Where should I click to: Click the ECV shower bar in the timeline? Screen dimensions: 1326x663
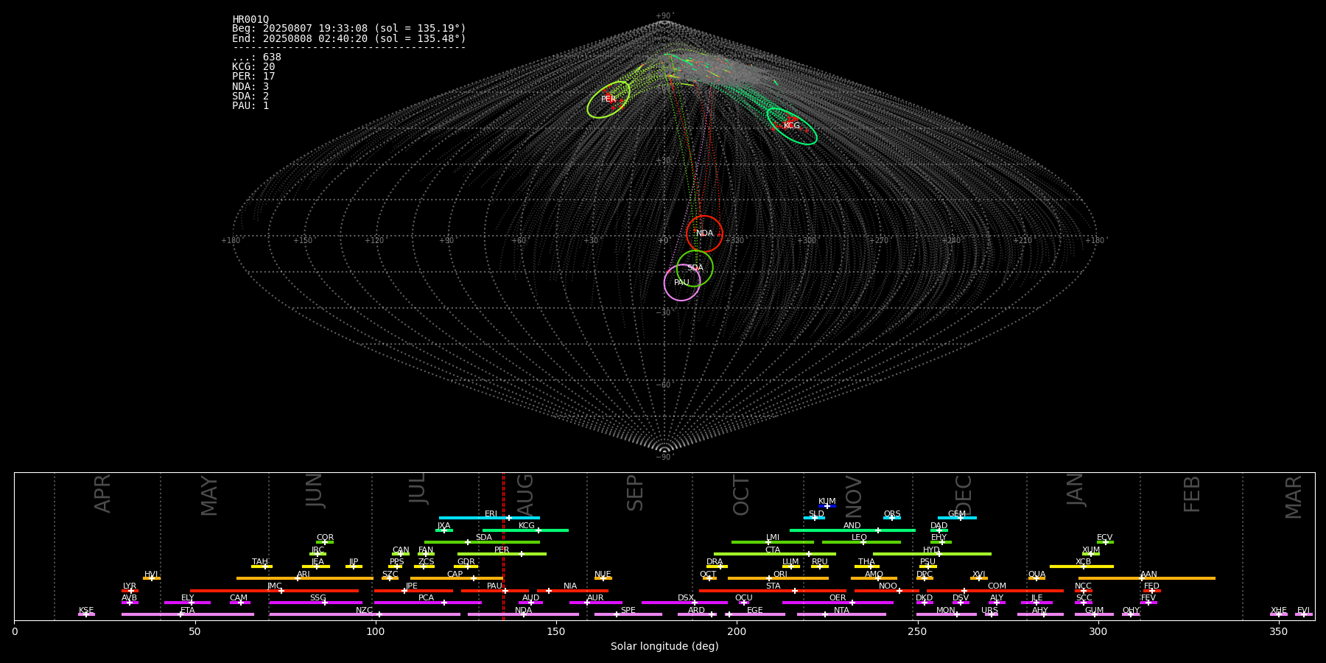point(1105,542)
